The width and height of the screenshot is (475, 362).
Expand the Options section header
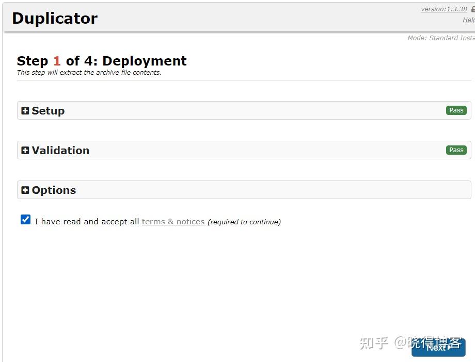(x=244, y=190)
